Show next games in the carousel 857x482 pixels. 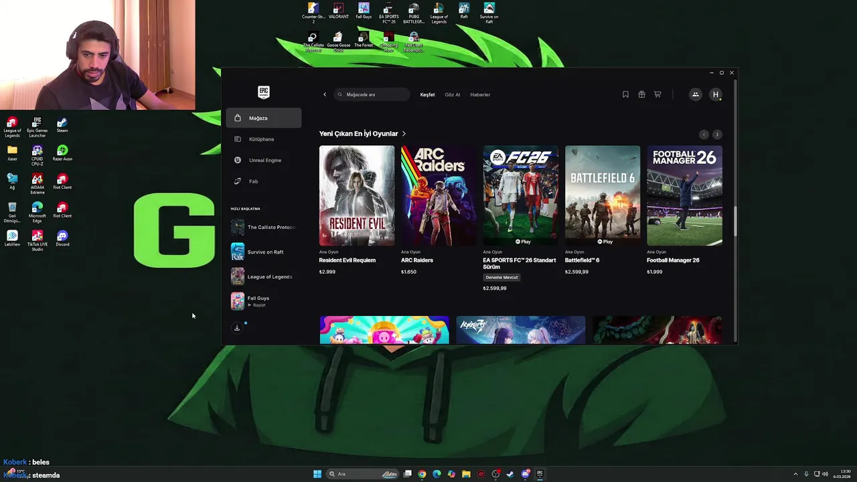tap(717, 135)
